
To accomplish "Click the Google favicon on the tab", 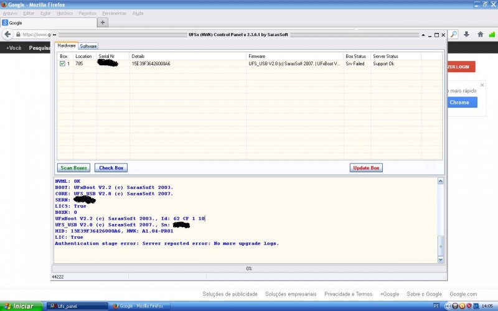I will click(5, 22).
